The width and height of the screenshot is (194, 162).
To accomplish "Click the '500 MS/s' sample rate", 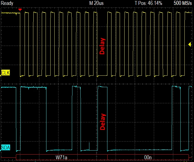I will (183, 3).
